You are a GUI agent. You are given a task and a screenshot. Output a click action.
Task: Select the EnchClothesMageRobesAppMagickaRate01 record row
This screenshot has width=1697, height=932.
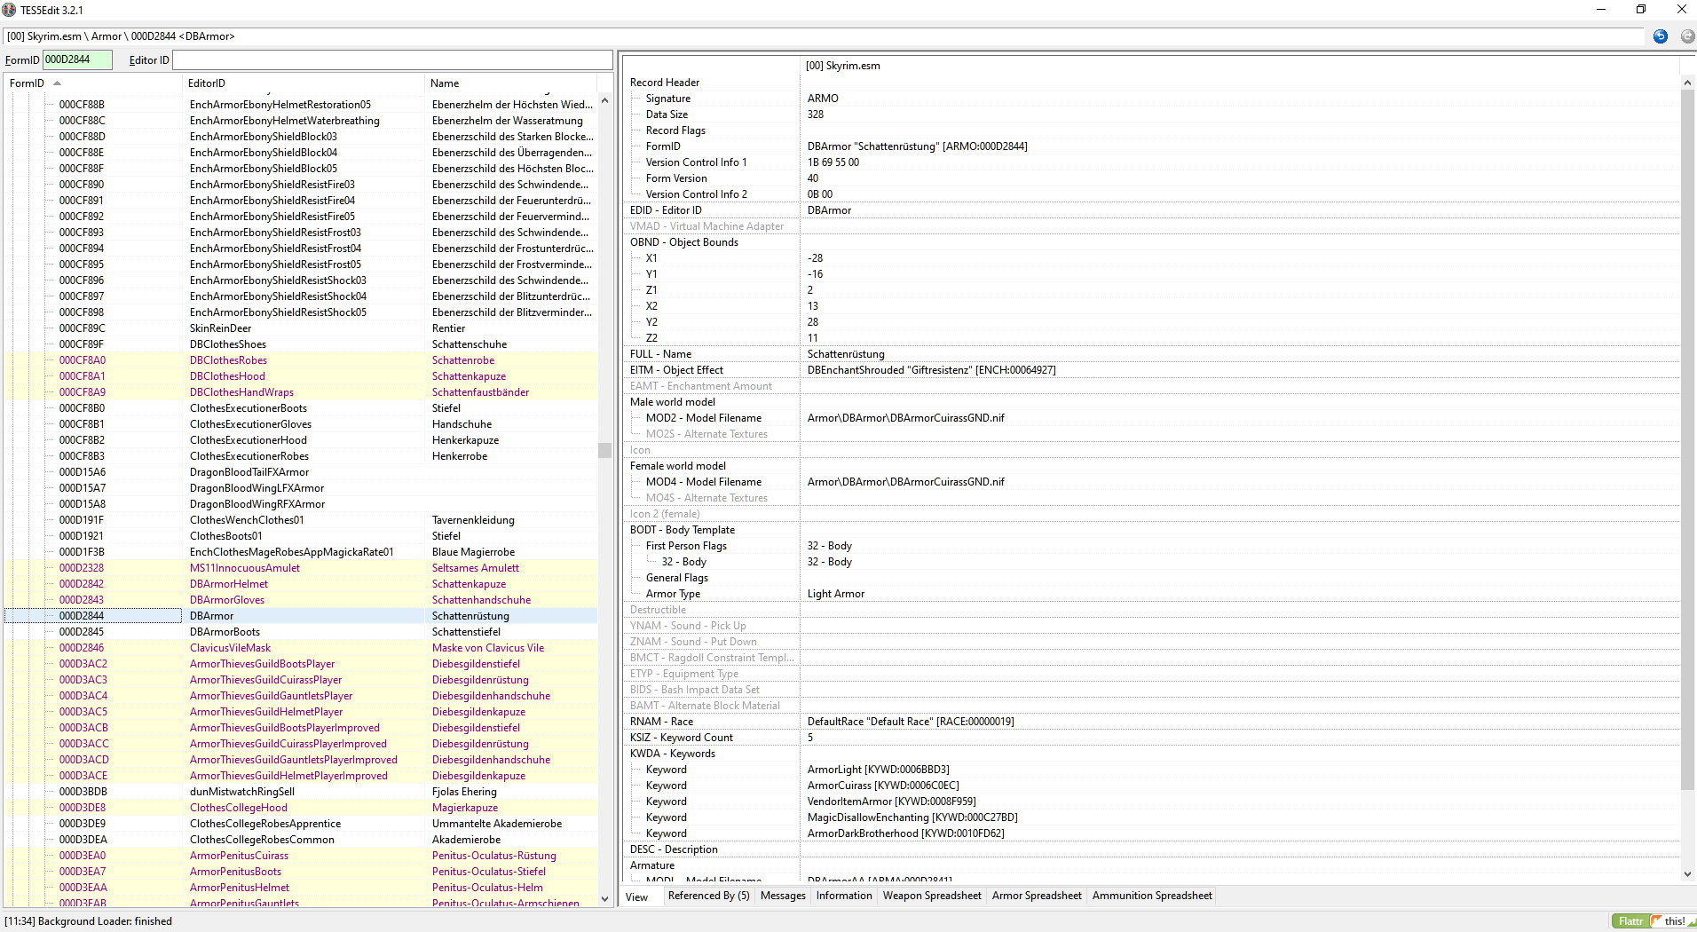pyautogui.click(x=301, y=552)
